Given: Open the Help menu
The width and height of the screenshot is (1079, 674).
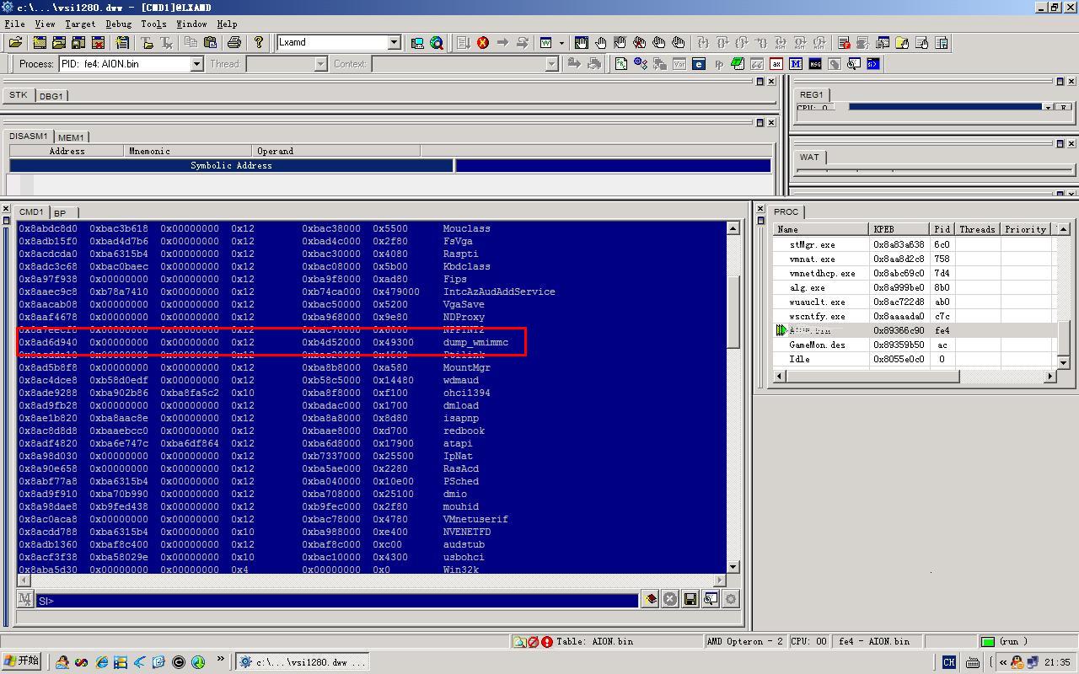Looking at the screenshot, I should tap(227, 24).
